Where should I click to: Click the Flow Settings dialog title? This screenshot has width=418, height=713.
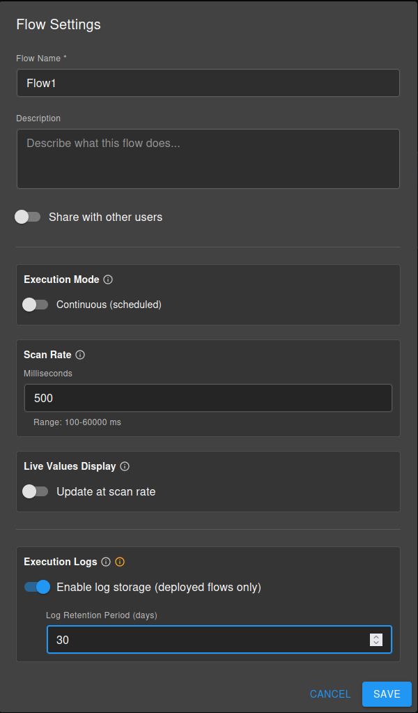point(59,24)
